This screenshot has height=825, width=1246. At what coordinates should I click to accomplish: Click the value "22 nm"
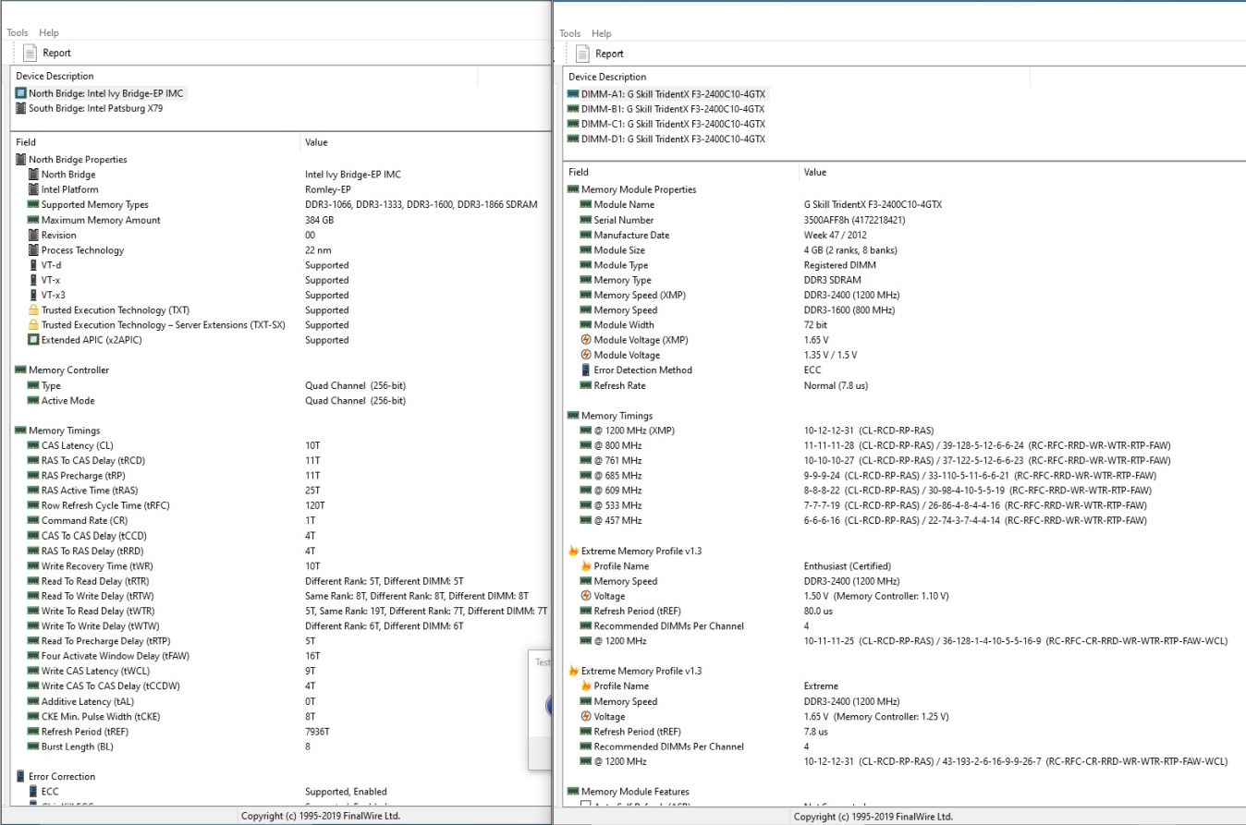(x=318, y=250)
